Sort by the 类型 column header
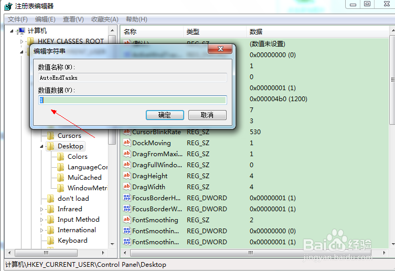Screen dimensions: 395x271 click(x=215, y=31)
